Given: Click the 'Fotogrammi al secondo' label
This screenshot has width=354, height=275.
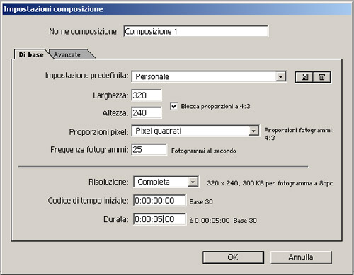Looking at the screenshot, I should tap(204, 151).
